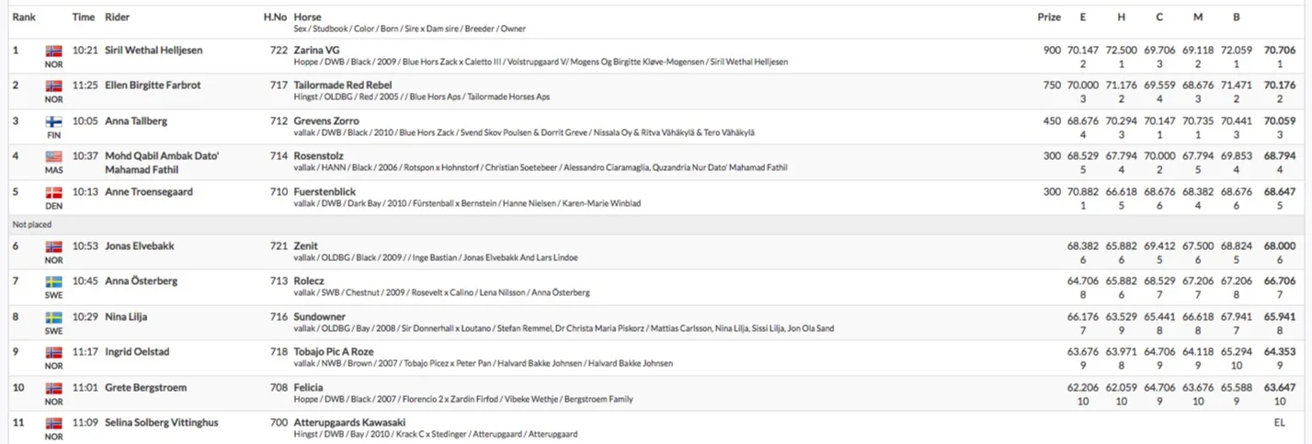Open rider Grete Bergstroem's profile
The image size is (1312, 444).
click(x=144, y=388)
